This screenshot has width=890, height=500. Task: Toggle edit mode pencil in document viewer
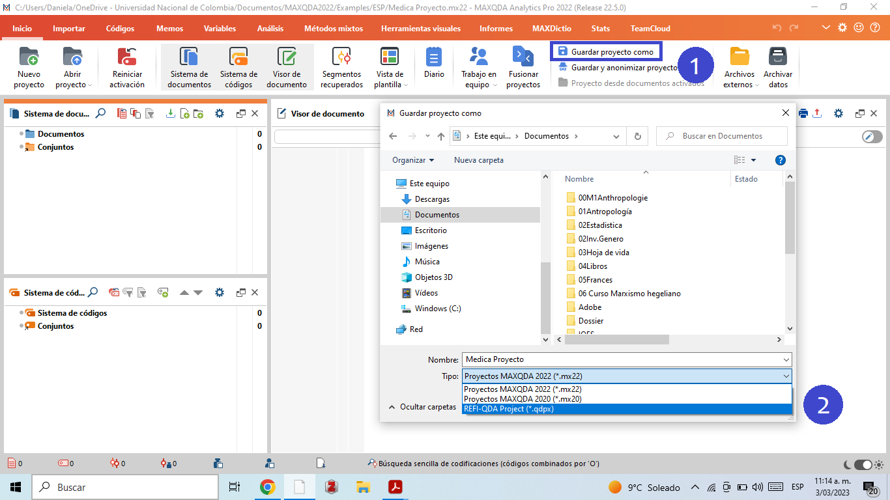pyautogui.click(x=871, y=137)
